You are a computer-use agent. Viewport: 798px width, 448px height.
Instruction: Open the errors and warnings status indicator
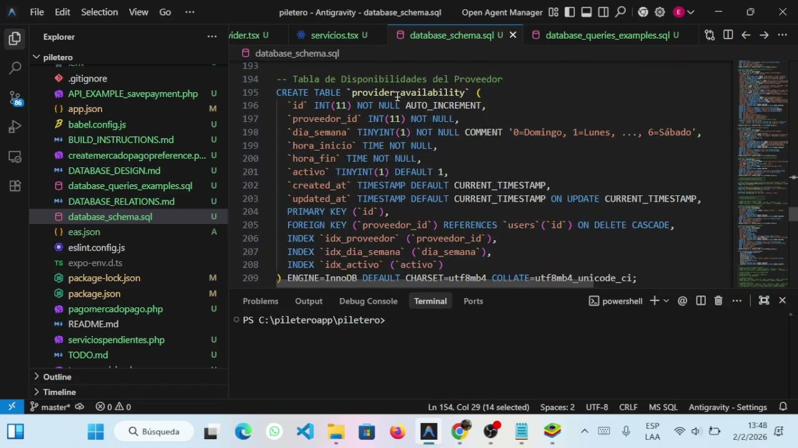point(113,407)
